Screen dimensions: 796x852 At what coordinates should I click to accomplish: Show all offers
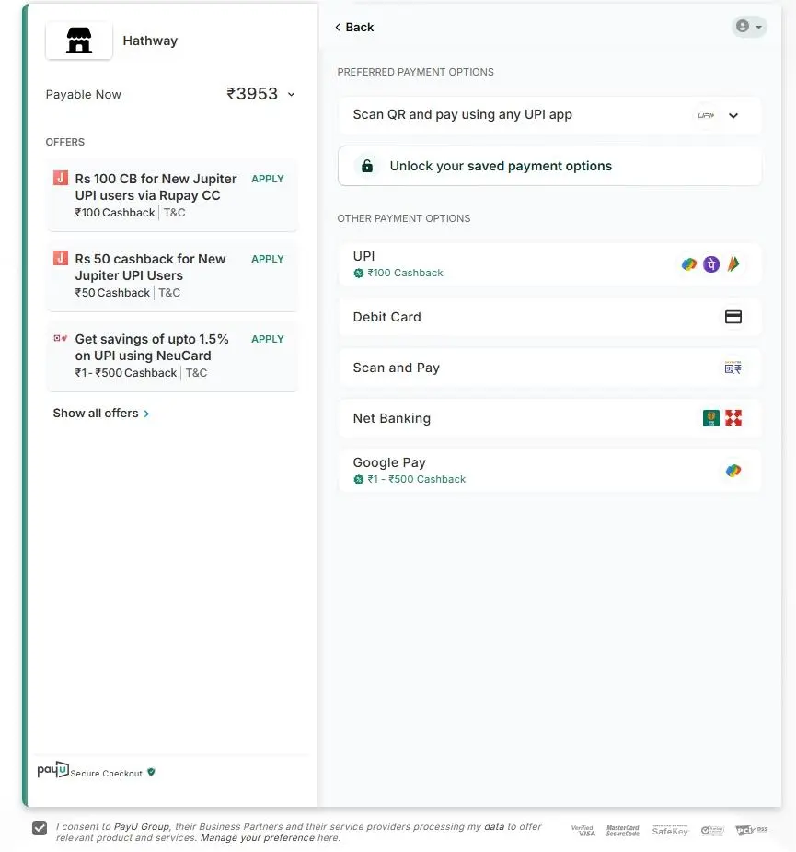[x=100, y=414]
